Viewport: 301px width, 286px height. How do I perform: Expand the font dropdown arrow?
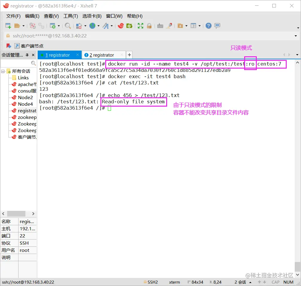[111, 26]
